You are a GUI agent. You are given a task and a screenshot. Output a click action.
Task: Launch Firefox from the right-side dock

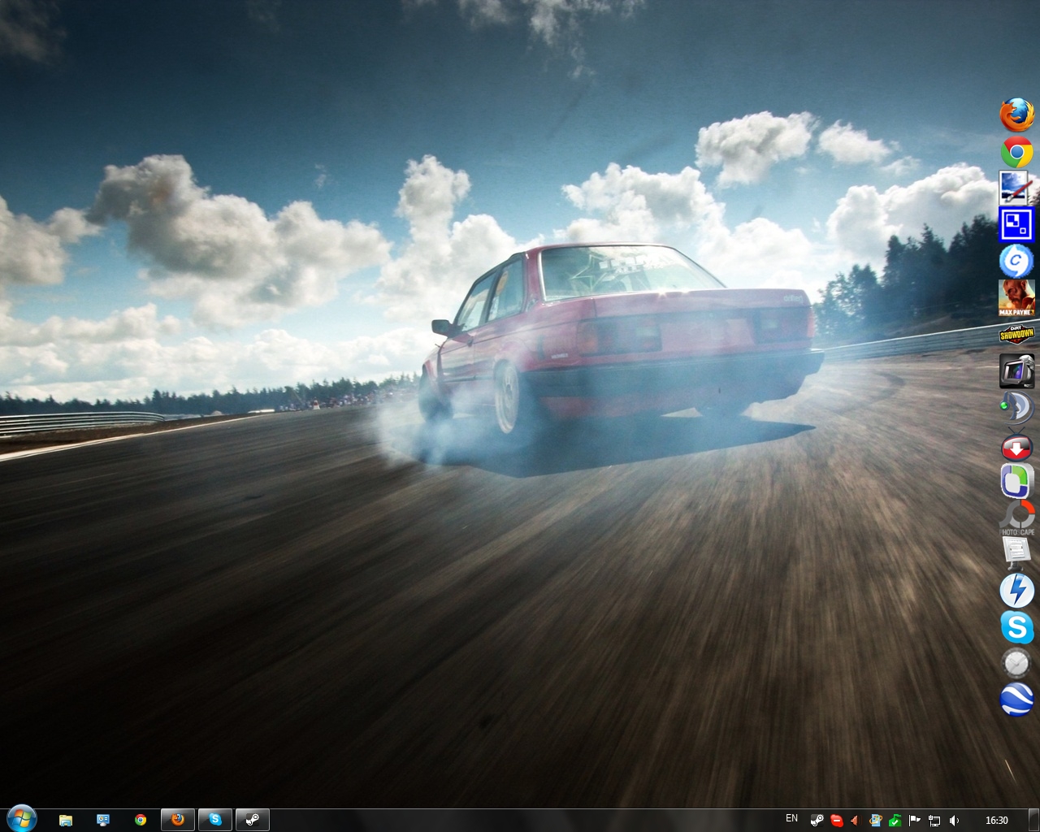coord(1016,115)
